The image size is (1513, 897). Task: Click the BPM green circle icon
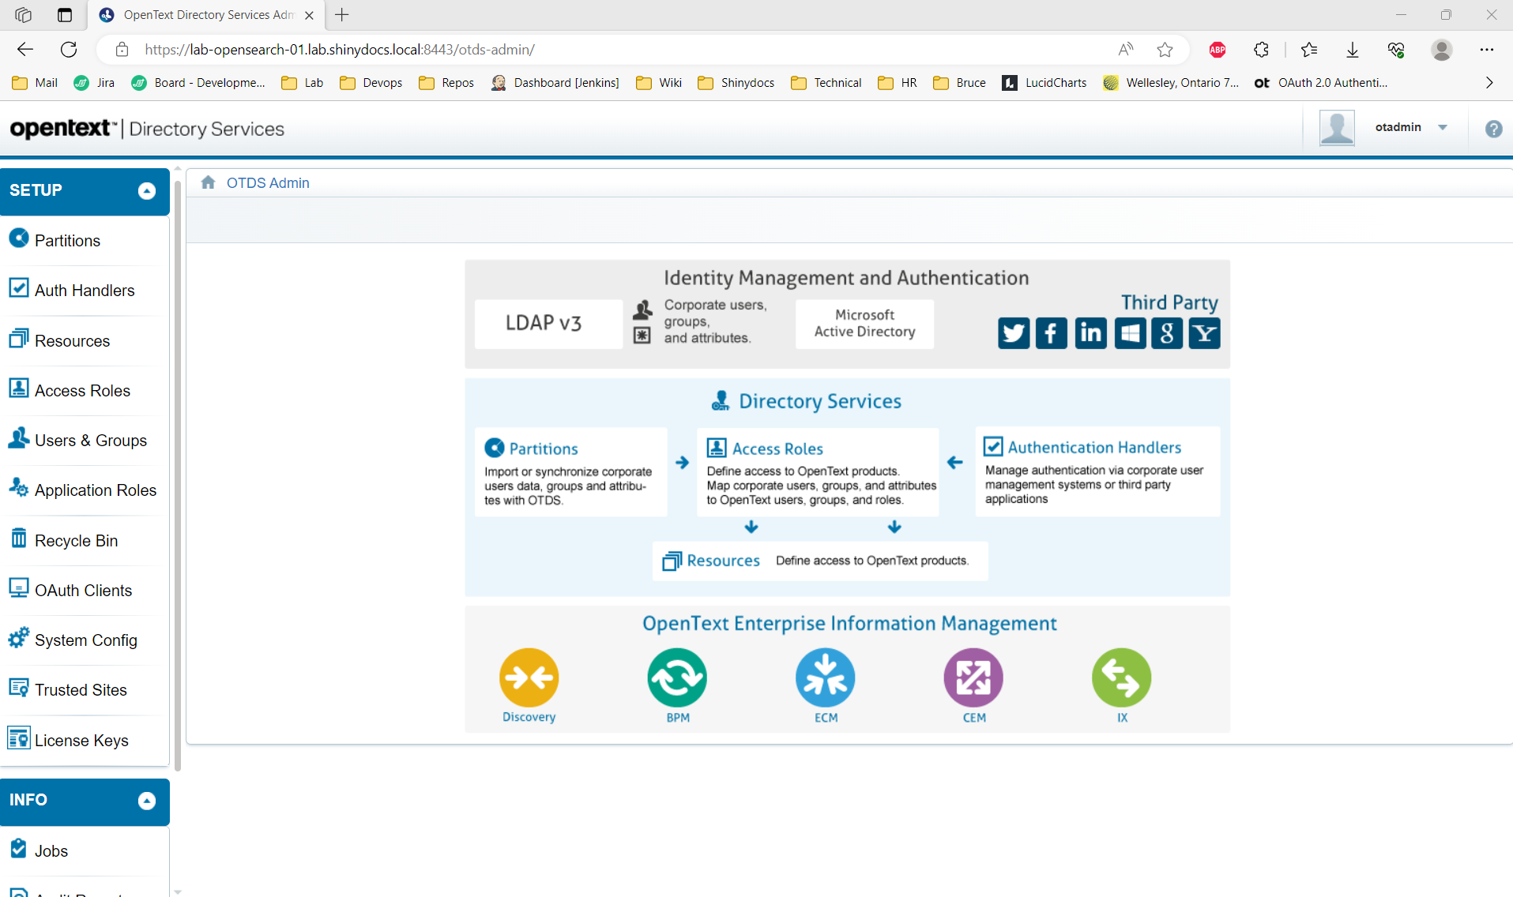677,677
